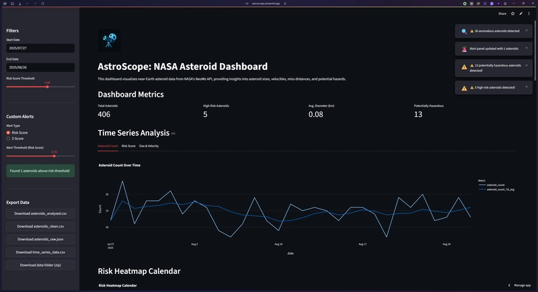Click the Share button
The width and height of the screenshot is (538, 292).
point(502,13)
